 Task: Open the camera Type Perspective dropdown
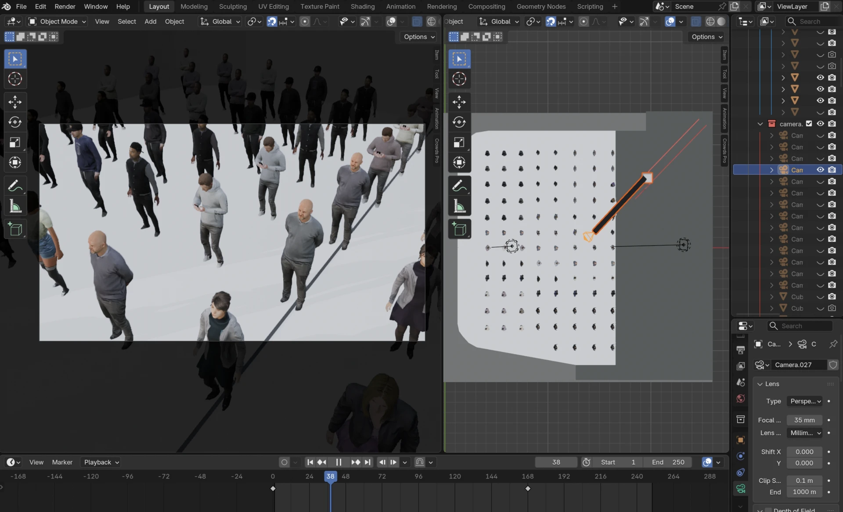pyautogui.click(x=805, y=401)
